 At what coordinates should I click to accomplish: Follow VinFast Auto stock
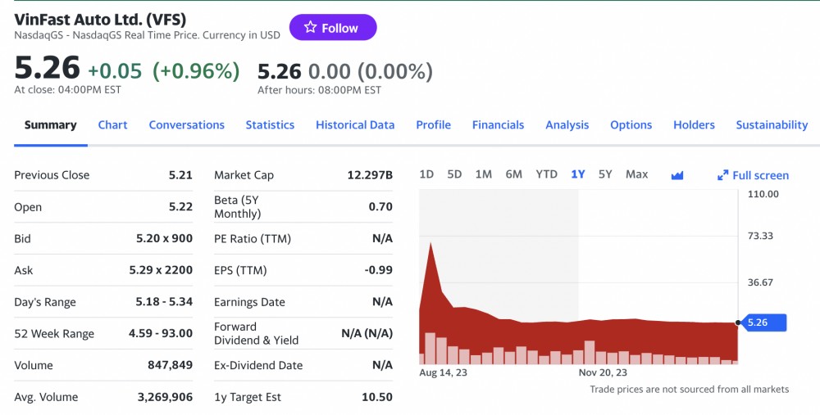[x=333, y=27]
